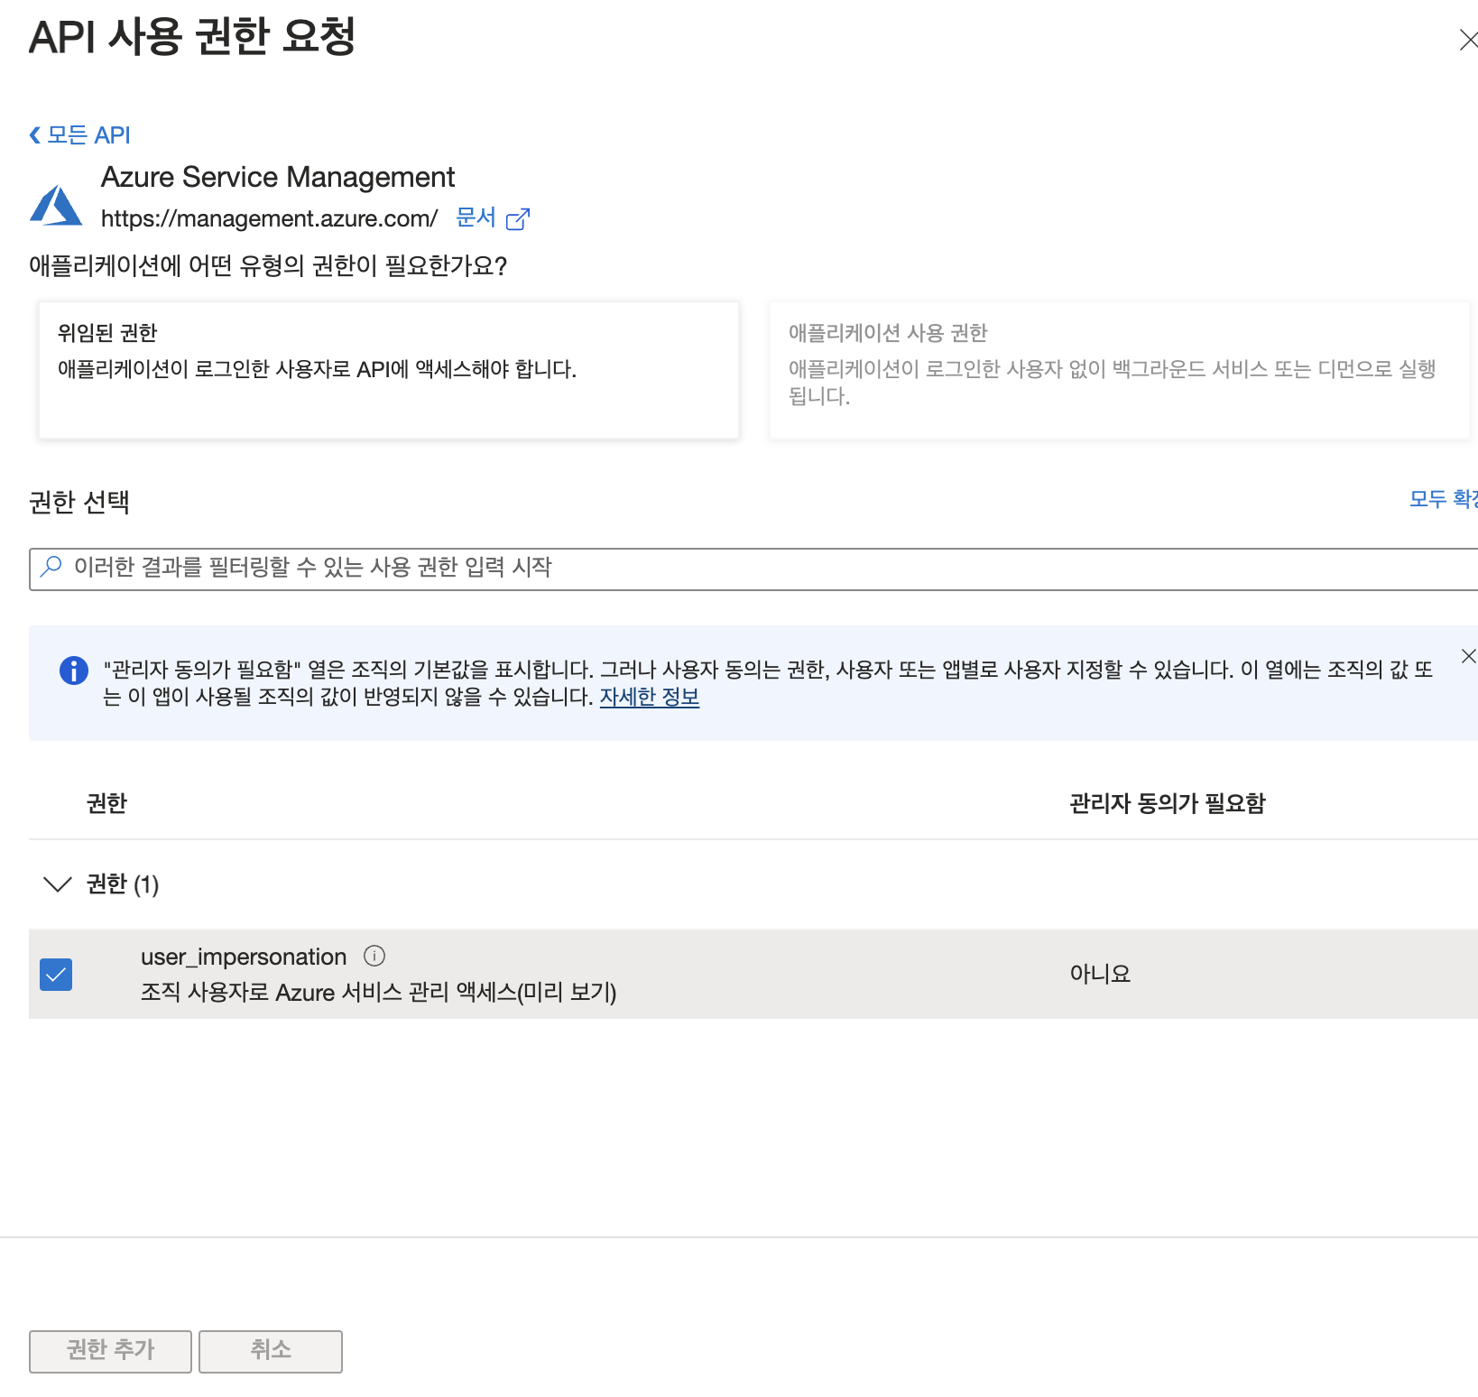Image resolution: width=1478 pixels, height=1397 pixels.
Task: Close the API permission request panel
Action: pyautogui.click(x=1467, y=40)
